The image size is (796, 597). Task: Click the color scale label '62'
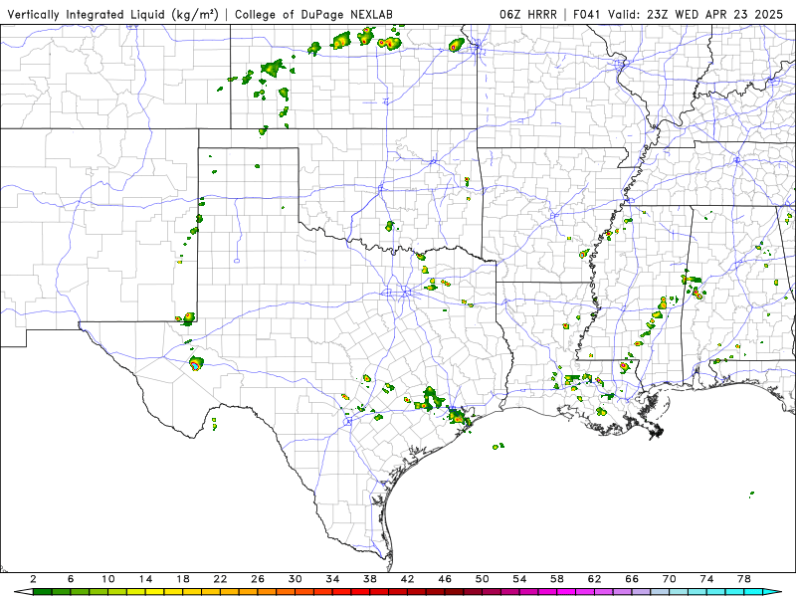pyautogui.click(x=595, y=579)
